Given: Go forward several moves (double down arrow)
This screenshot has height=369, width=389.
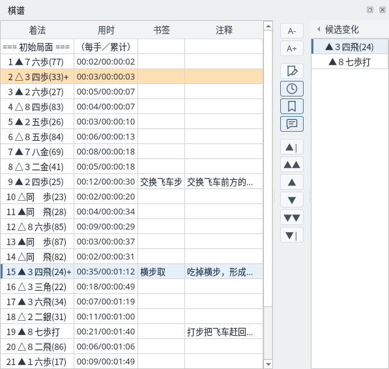Looking at the screenshot, I should pos(292,217).
